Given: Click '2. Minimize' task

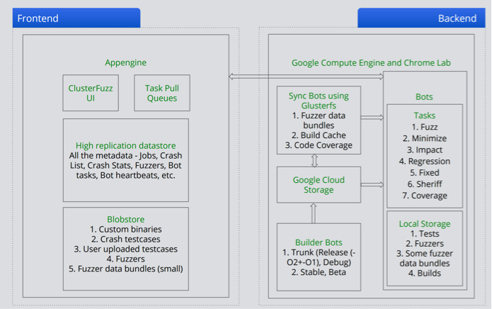Looking at the screenshot, I should click(x=425, y=138).
